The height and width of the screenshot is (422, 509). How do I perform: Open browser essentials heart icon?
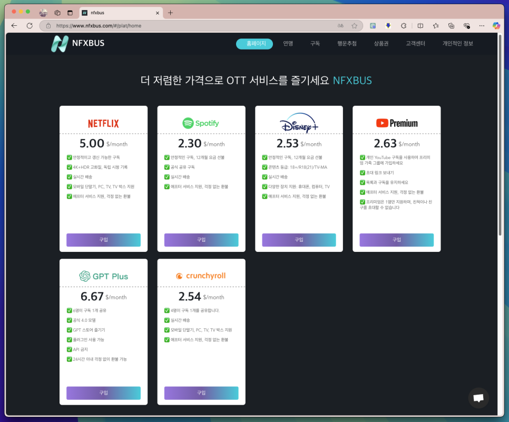(467, 26)
